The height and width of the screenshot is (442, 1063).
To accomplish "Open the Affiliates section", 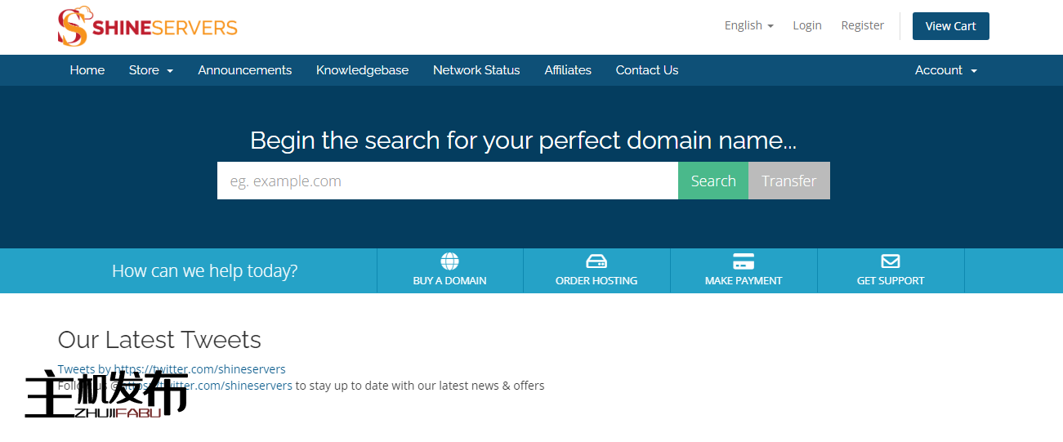I will [568, 70].
